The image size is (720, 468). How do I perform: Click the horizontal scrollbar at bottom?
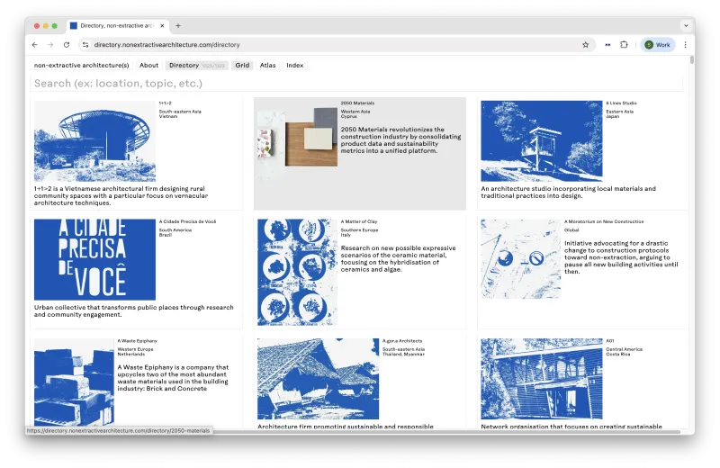[445, 431]
